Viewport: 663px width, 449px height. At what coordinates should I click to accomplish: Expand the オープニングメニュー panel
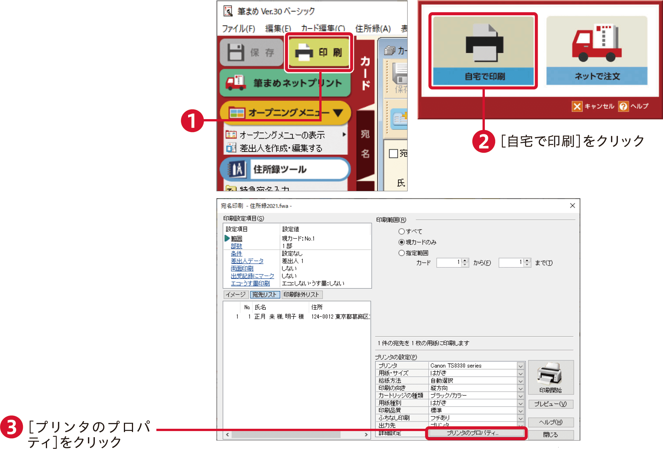pos(285,113)
